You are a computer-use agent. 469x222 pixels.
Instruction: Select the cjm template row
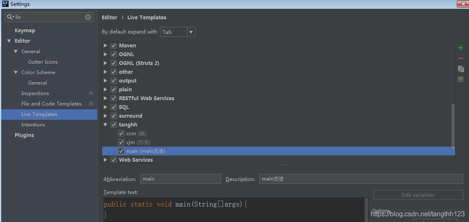pyautogui.click(x=278, y=142)
